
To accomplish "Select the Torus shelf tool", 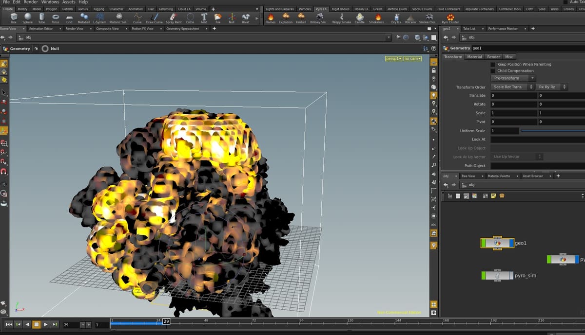I will (x=56, y=18).
